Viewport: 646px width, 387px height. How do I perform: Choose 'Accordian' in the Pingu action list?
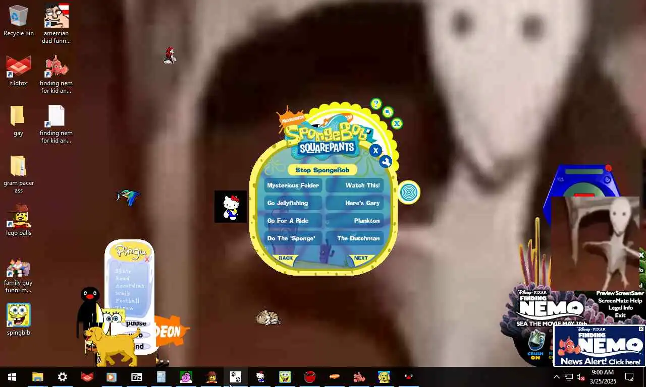tap(130, 286)
